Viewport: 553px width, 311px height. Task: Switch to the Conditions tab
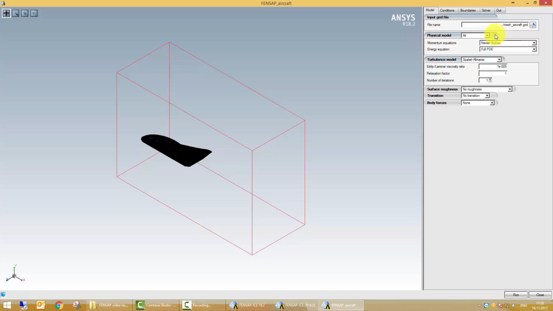(447, 10)
